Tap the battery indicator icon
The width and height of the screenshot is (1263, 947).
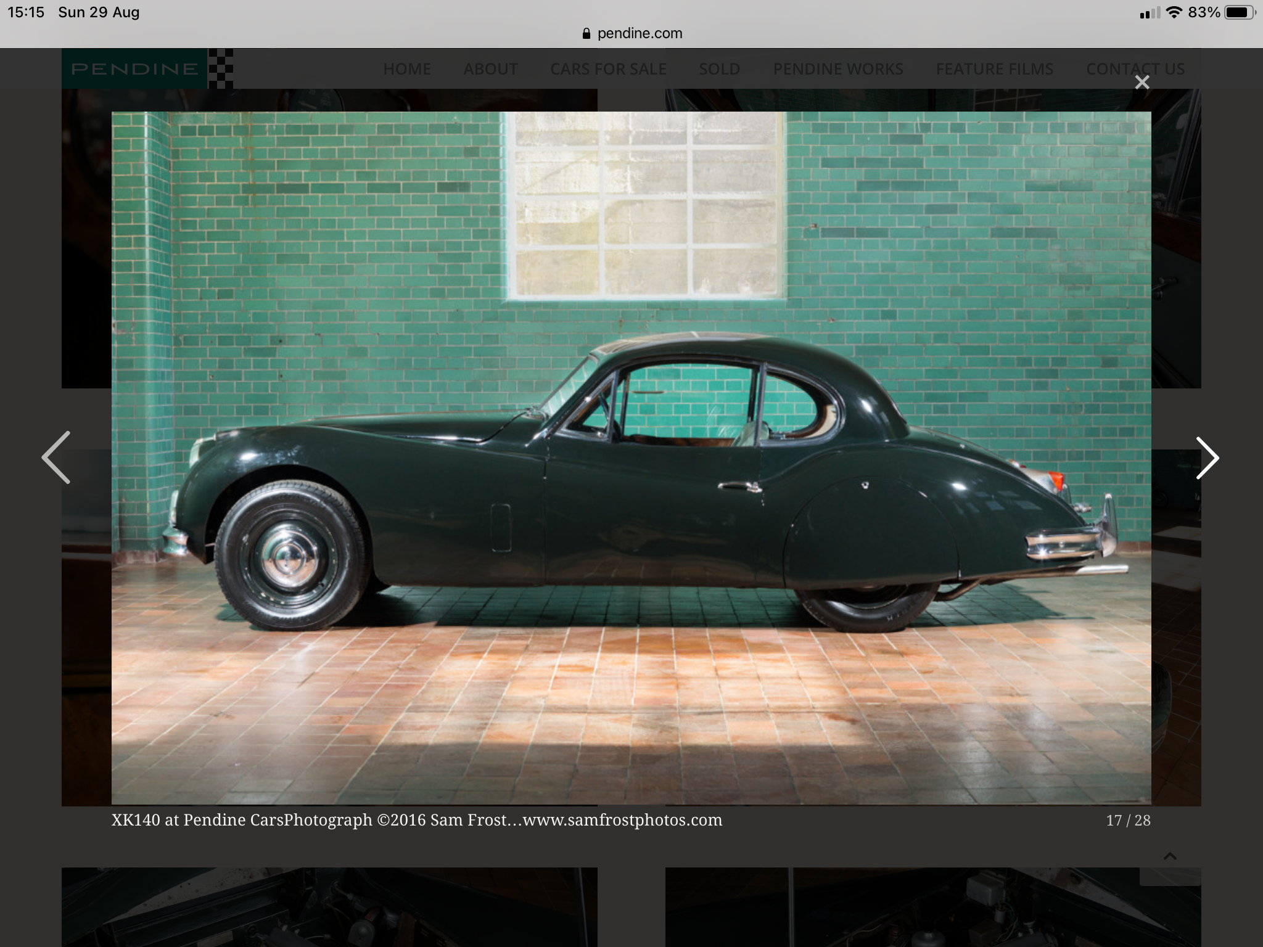click(x=1240, y=12)
